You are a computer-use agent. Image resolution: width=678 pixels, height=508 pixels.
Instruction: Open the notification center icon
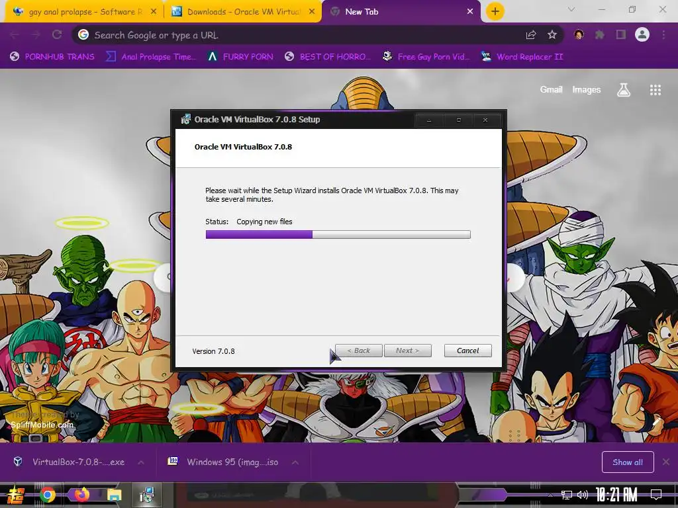656,495
